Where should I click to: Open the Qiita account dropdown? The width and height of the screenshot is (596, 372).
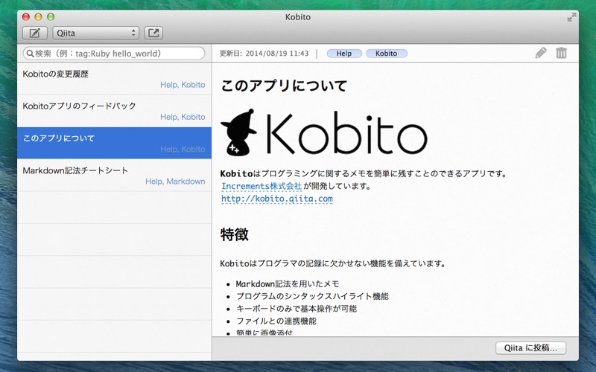(96, 33)
